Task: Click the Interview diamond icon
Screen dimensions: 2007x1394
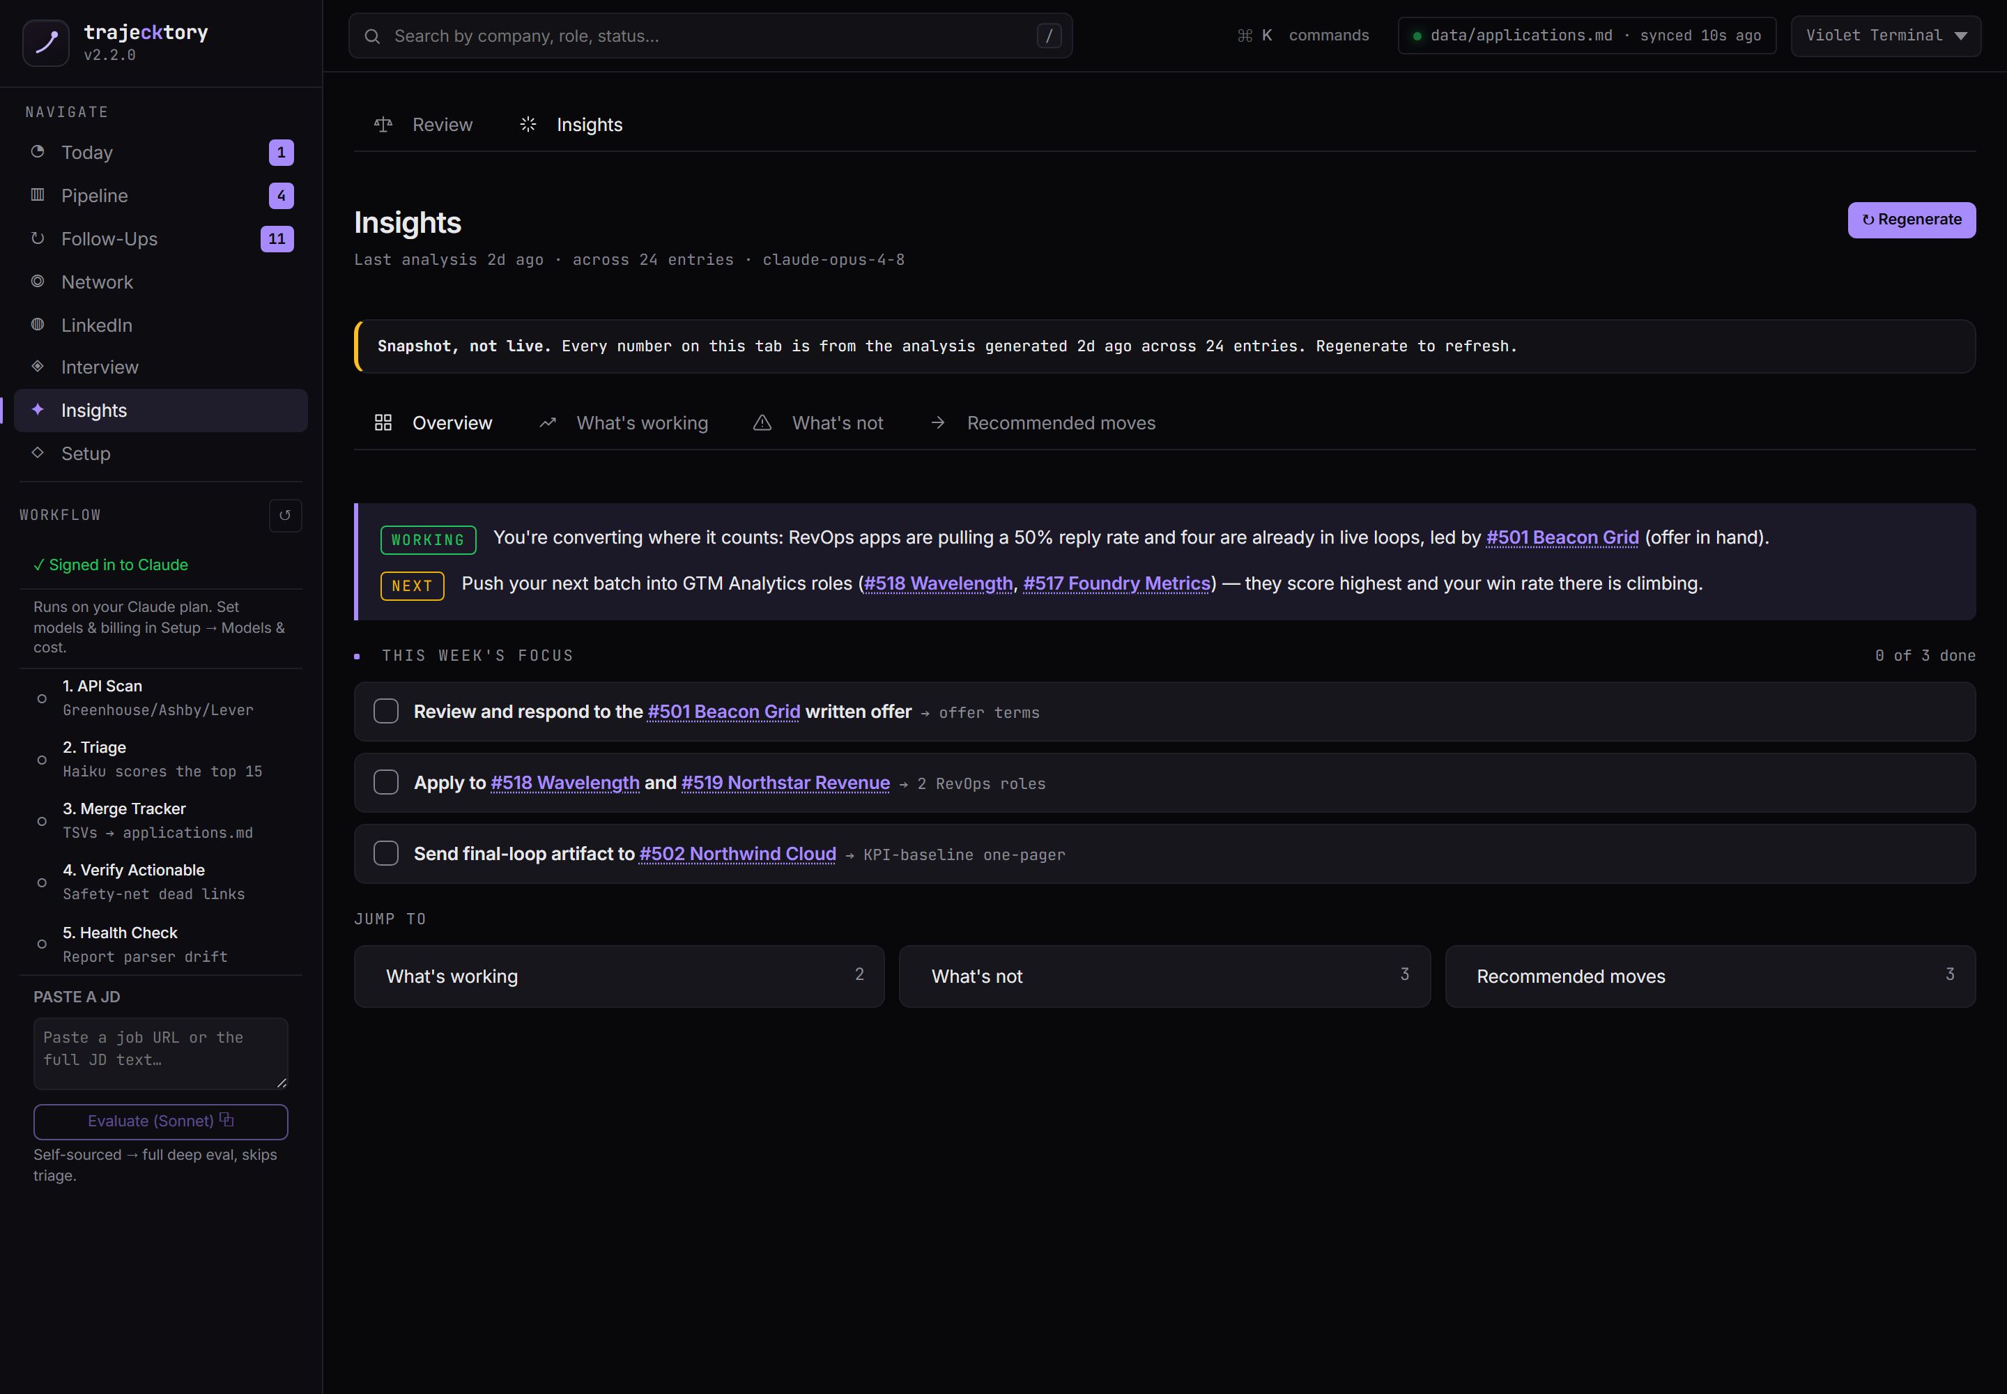Action: pyautogui.click(x=38, y=366)
